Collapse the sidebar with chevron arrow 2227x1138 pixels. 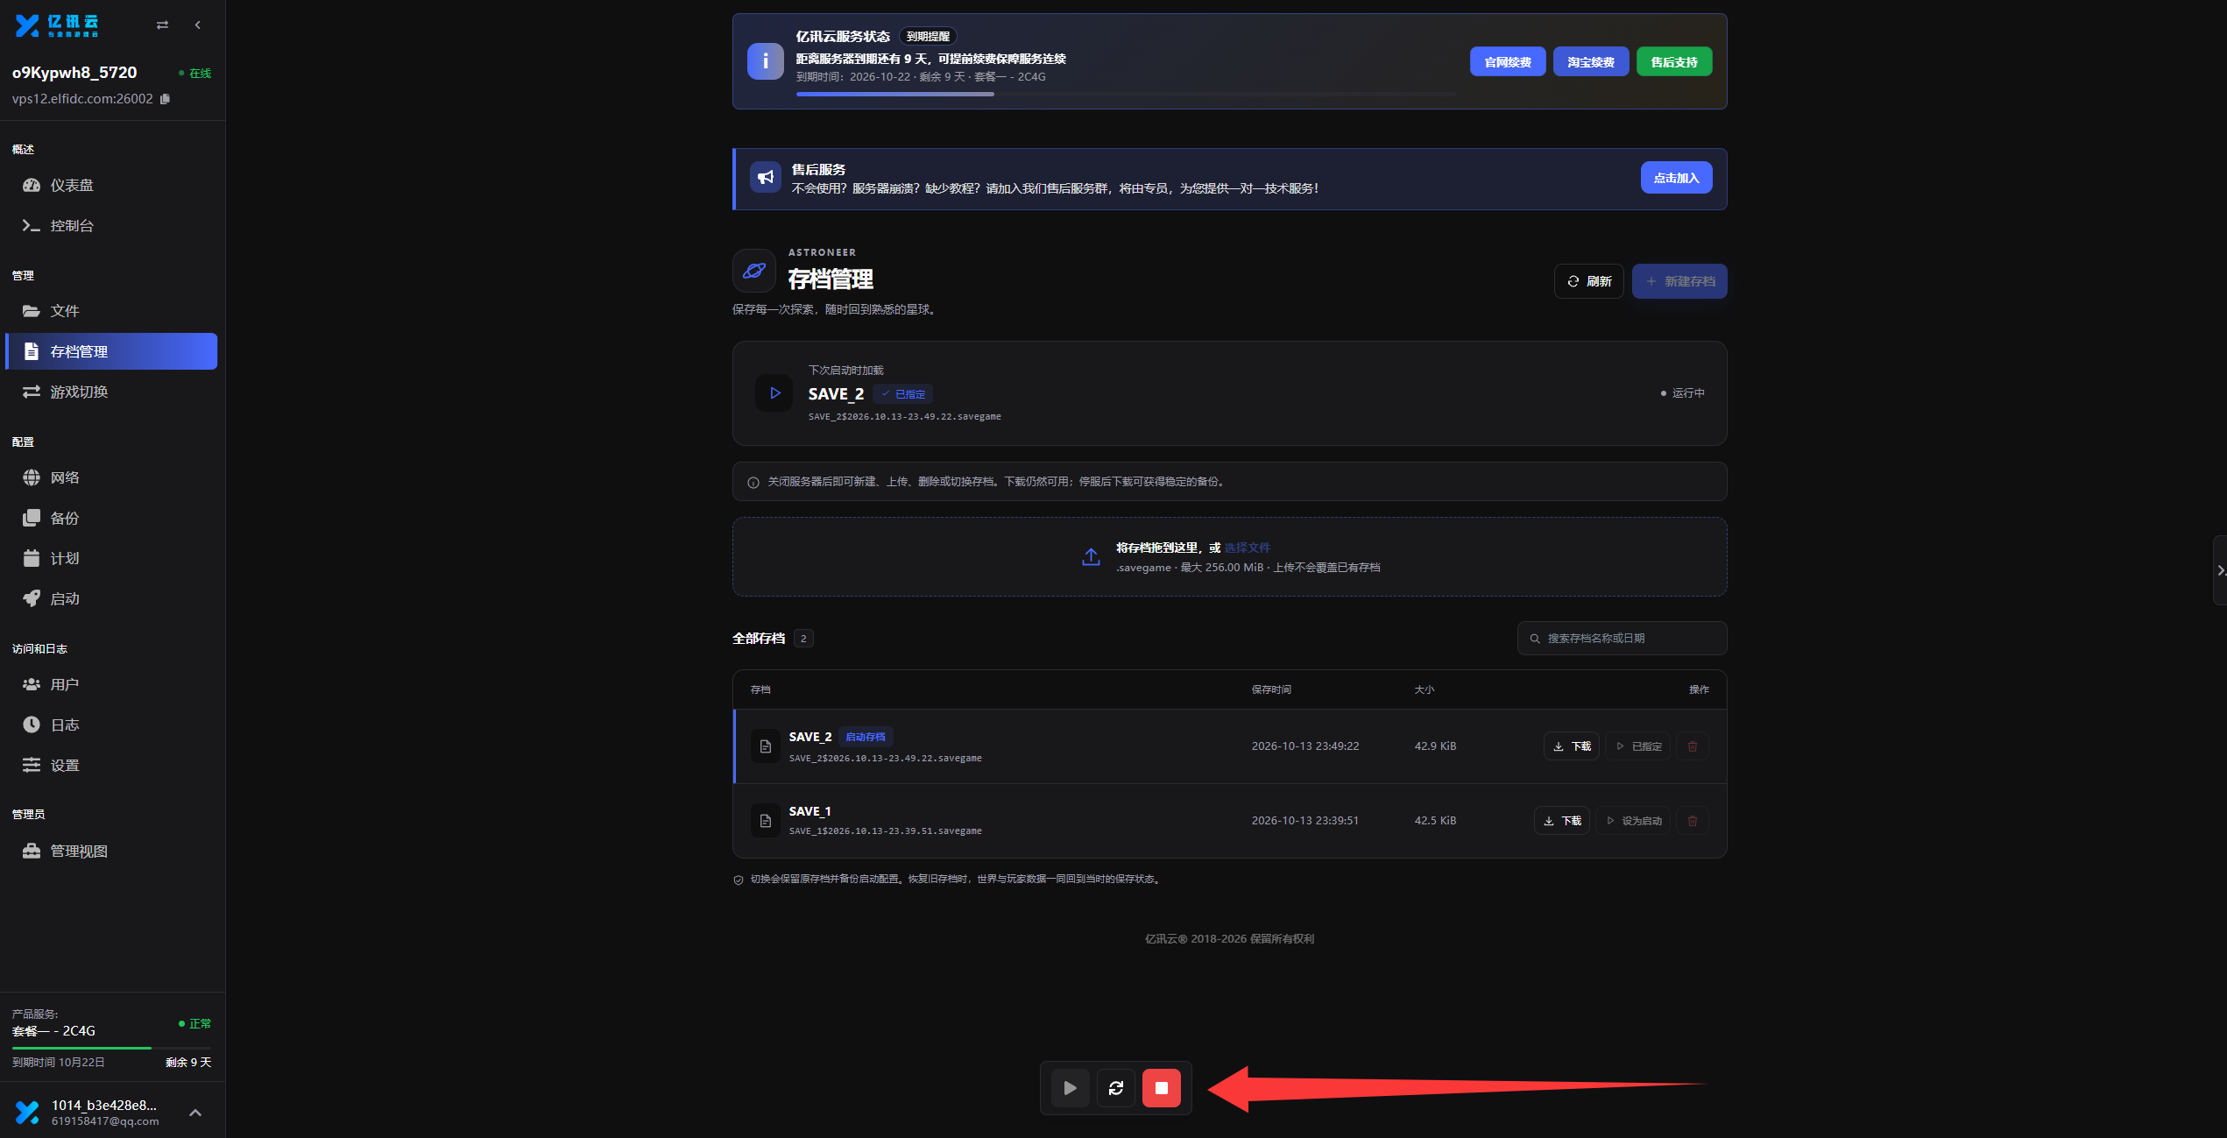198,25
